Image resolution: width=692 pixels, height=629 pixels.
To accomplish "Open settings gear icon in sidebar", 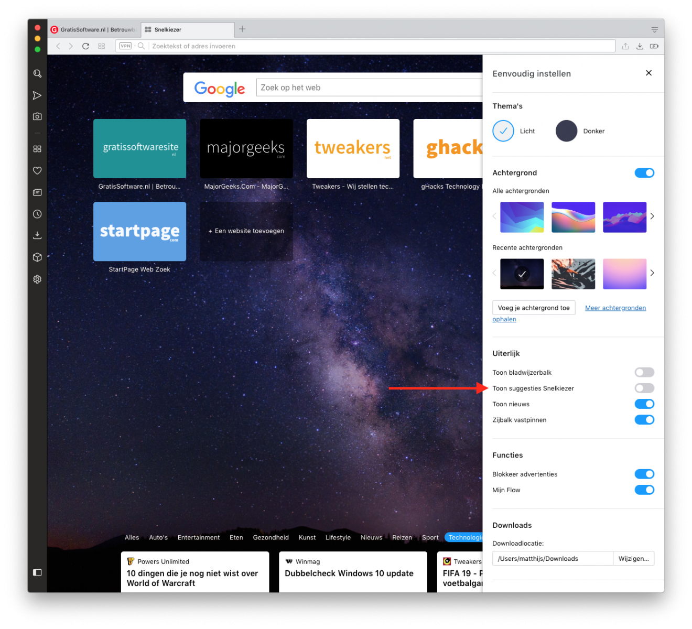I will click(x=37, y=279).
